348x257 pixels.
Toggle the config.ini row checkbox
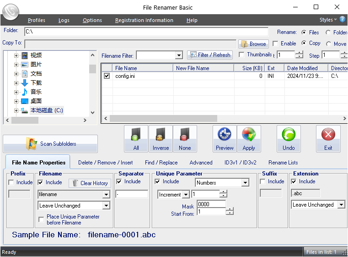click(107, 76)
